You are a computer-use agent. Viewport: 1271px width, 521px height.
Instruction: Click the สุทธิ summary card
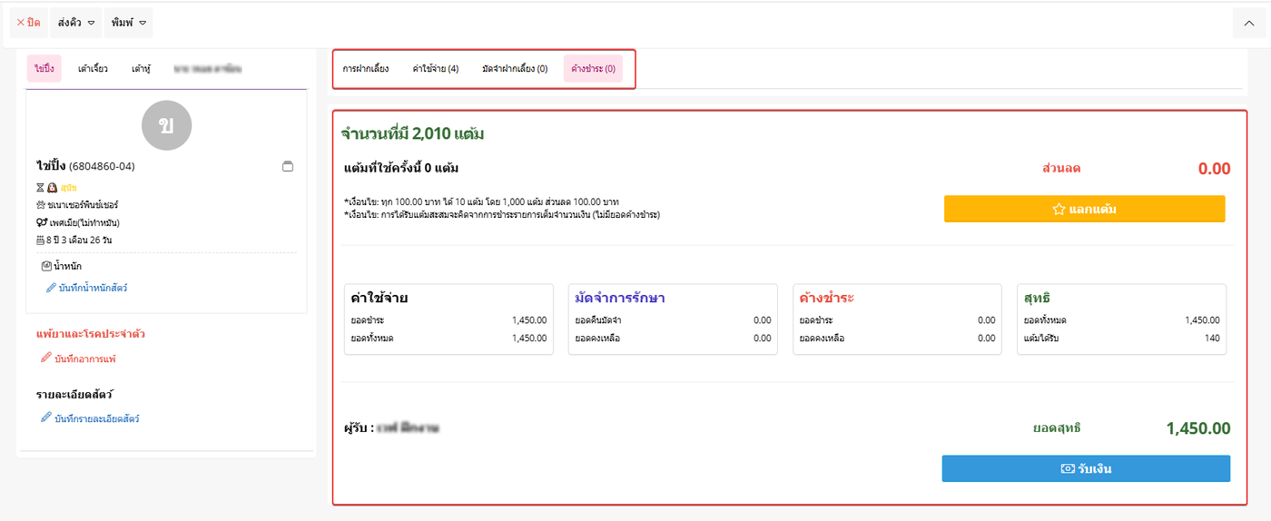coord(1121,319)
